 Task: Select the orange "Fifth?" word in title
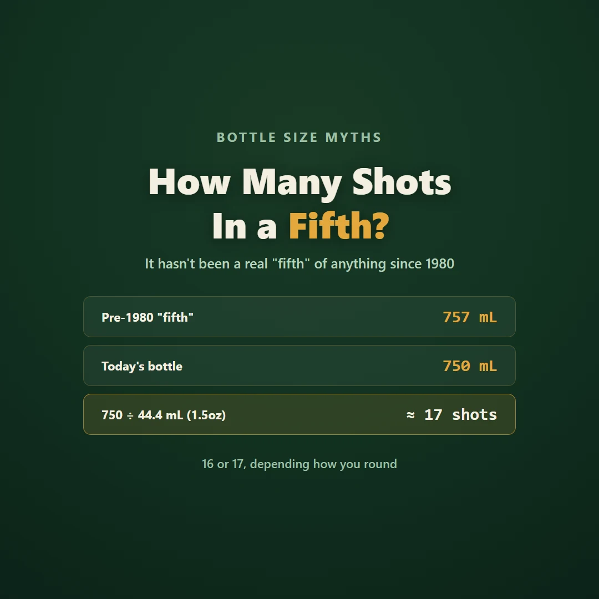click(339, 226)
